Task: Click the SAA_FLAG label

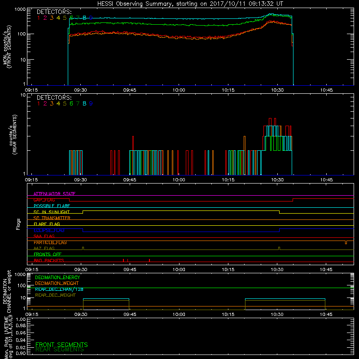Action: click(44, 236)
